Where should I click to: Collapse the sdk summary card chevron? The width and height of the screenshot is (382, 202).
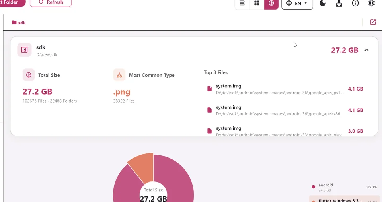click(366, 50)
